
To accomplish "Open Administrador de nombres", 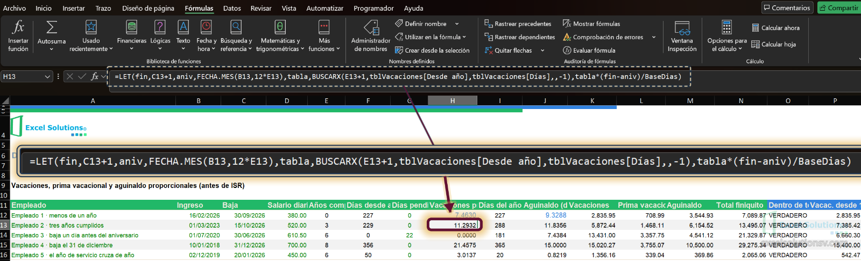I will [371, 35].
